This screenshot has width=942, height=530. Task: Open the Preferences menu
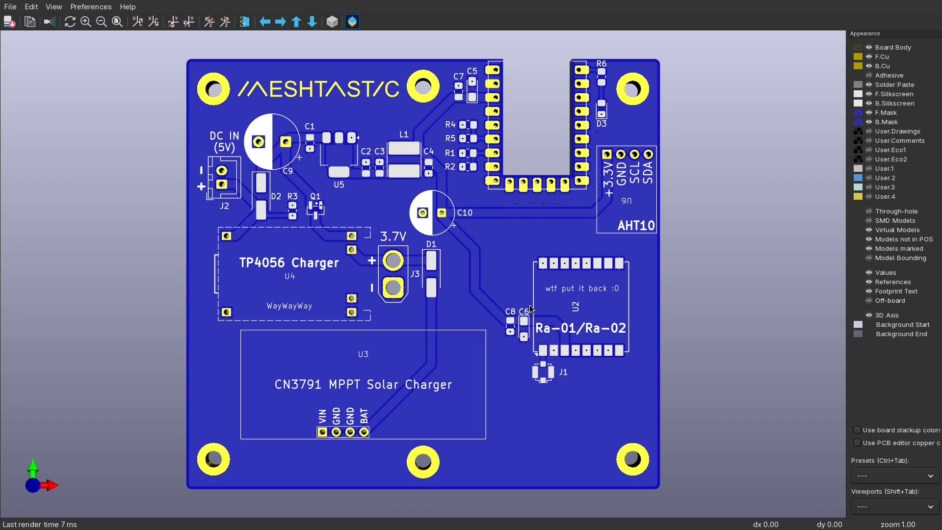91,6
